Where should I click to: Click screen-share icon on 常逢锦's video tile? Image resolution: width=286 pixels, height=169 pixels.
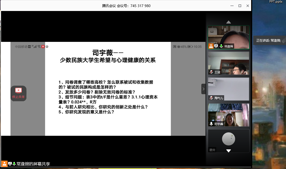point(216,46)
